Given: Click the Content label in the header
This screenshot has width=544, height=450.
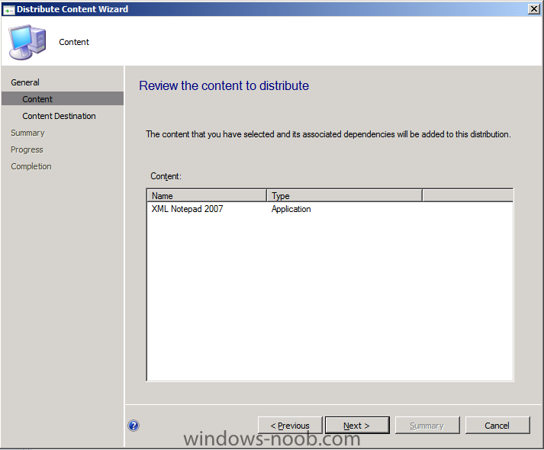Looking at the screenshot, I should coord(74,42).
